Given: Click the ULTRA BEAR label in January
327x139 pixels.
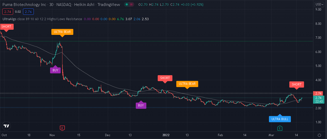Looking at the screenshot, I should 187,84.
